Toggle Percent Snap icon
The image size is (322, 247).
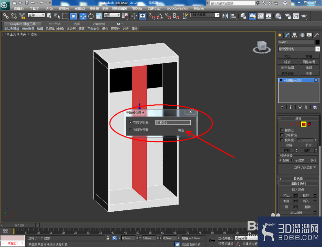coord(168,16)
